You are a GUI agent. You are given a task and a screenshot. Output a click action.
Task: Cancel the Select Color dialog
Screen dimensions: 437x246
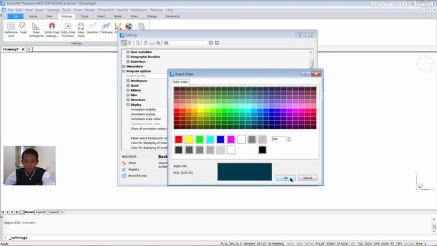point(307,178)
